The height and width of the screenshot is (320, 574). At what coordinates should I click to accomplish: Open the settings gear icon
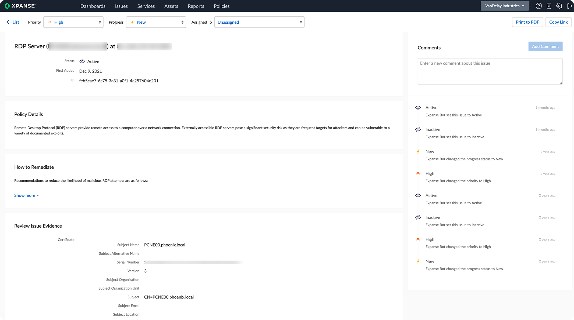(x=559, y=6)
